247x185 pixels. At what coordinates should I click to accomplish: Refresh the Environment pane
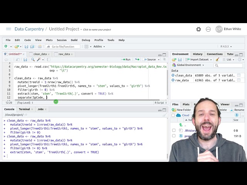click(x=240, y=59)
